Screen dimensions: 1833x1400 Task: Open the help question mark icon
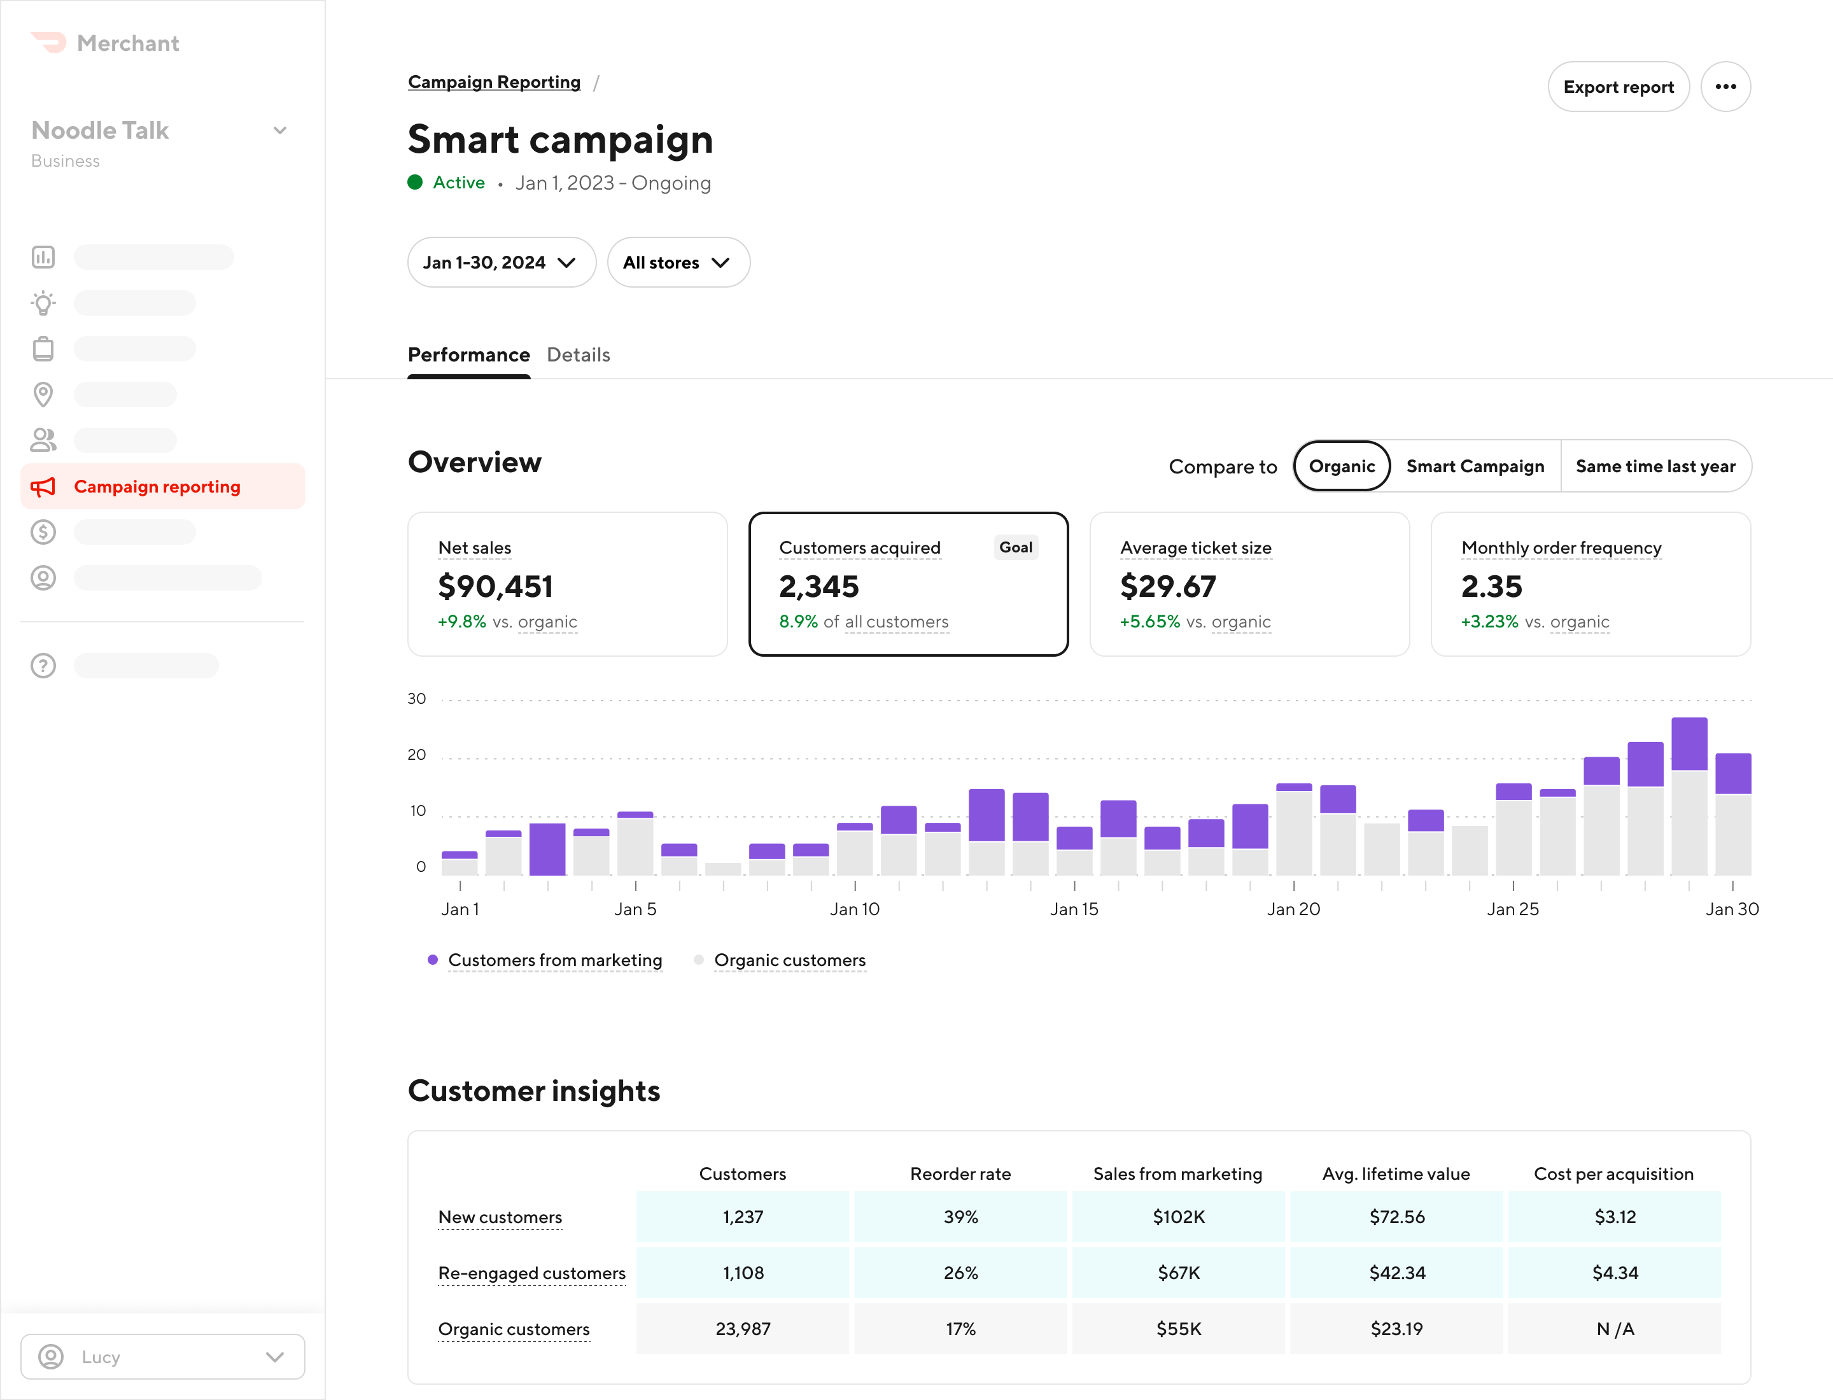43,665
